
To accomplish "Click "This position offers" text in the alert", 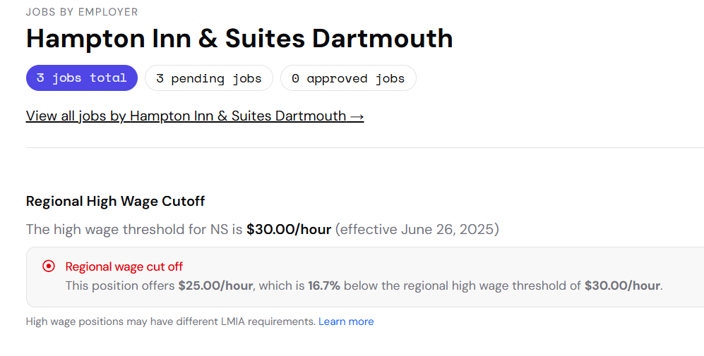I will pyautogui.click(x=120, y=286).
